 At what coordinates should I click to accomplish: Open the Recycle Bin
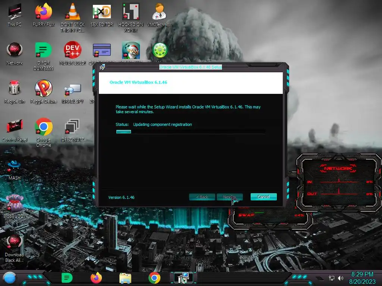click(x=15, y=92)
